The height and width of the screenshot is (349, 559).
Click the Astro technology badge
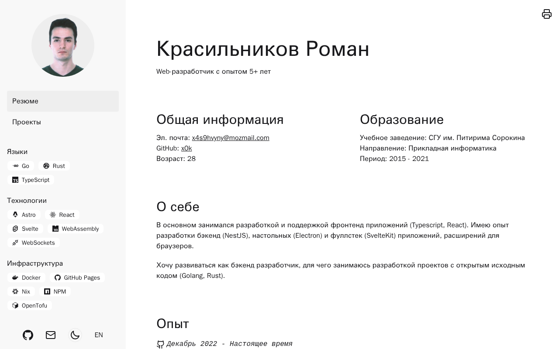click(24, 215)
